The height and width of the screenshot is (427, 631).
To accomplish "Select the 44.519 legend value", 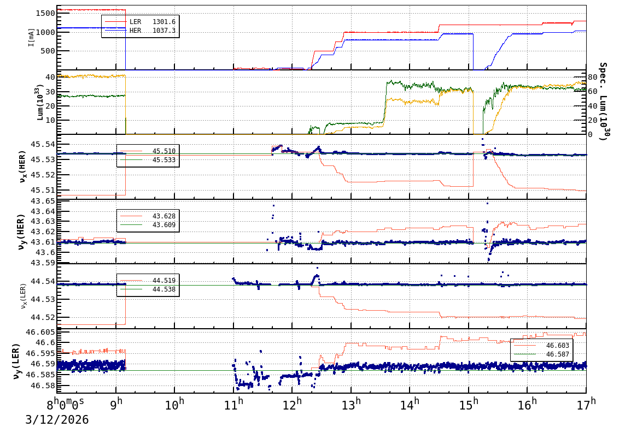I will click(x=164, y=281).
